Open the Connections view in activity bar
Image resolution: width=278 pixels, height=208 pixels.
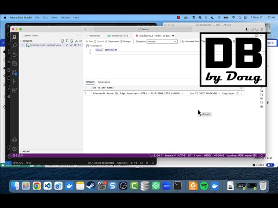click(x=14, y=37)
